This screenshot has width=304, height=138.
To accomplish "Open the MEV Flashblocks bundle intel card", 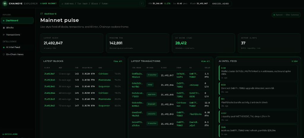I will click(x=258, y=103).
